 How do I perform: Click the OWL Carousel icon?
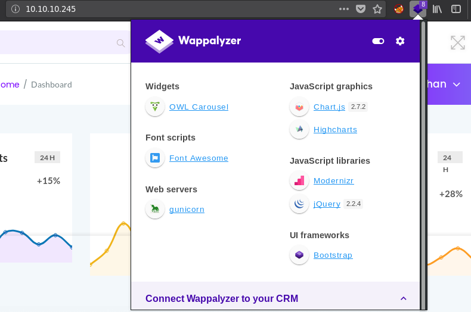(x=155, y=107)
